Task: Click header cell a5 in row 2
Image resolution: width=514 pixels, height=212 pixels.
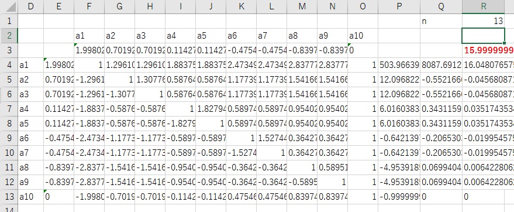Action: pos(211,36)
